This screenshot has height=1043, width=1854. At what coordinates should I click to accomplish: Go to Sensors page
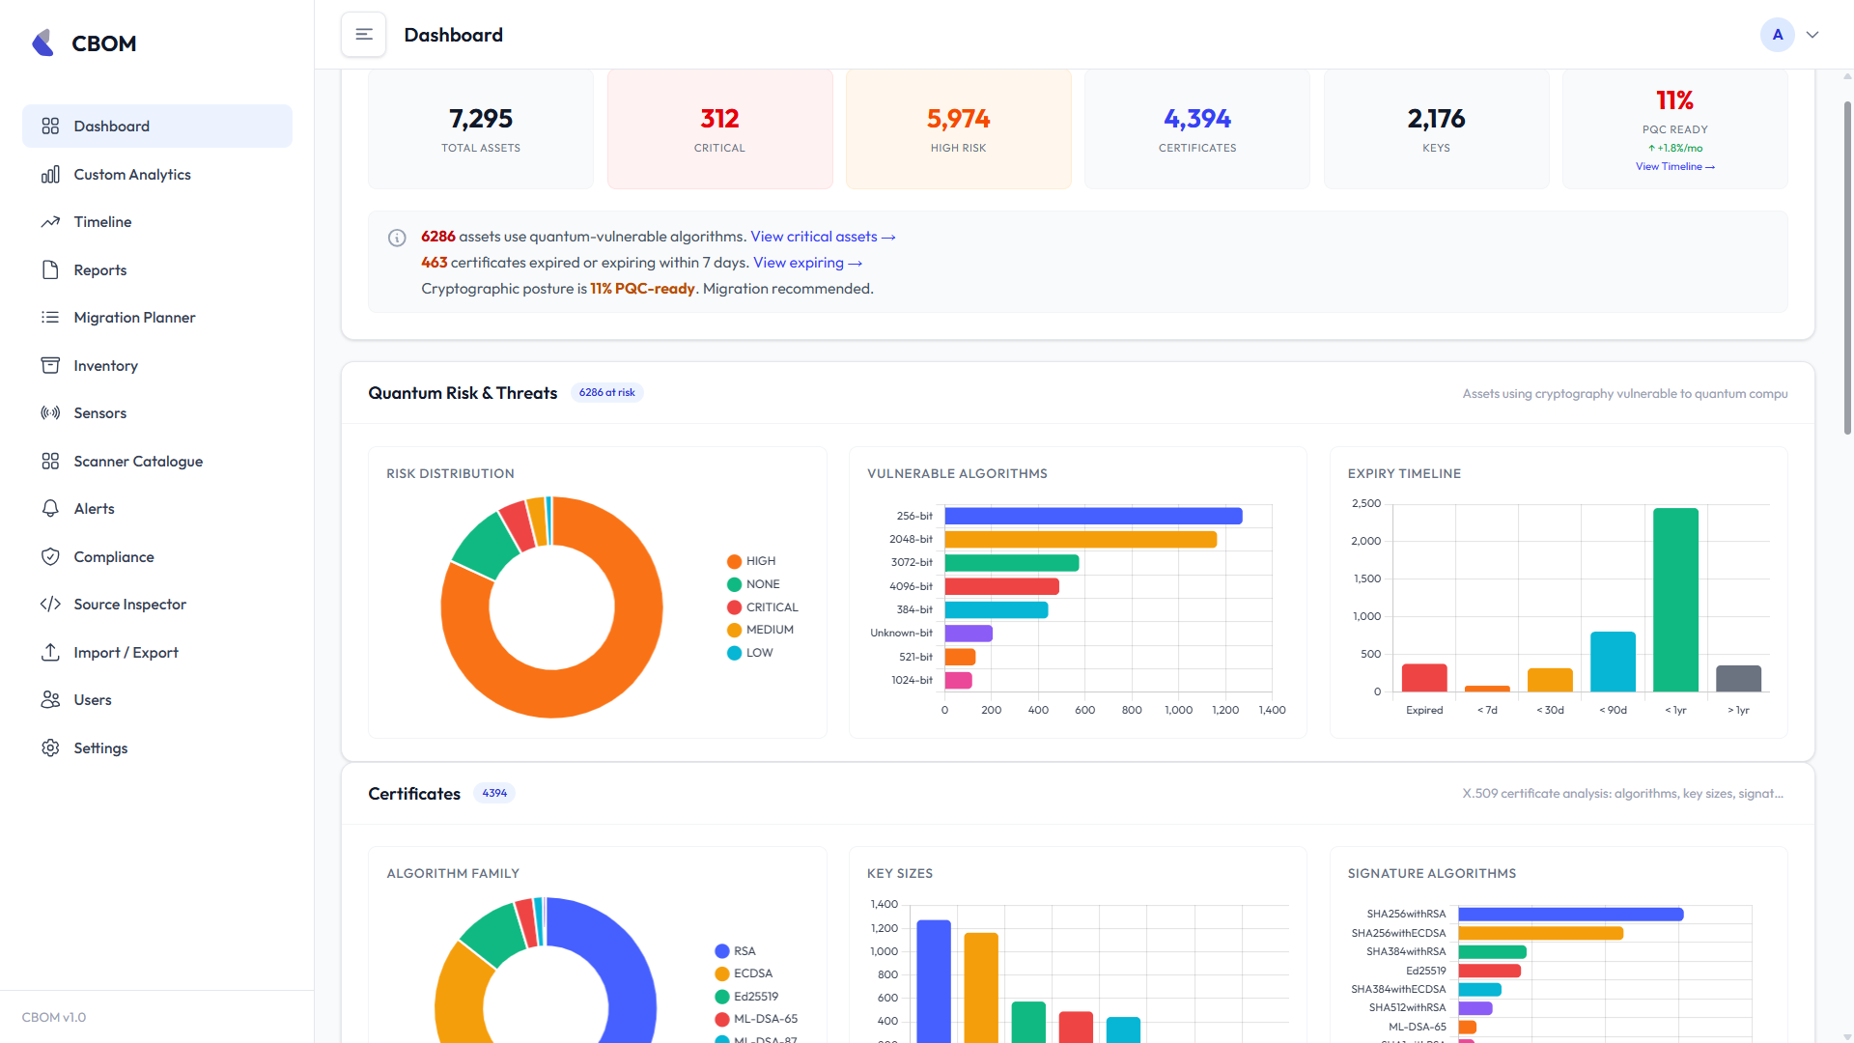coord(157,413)
